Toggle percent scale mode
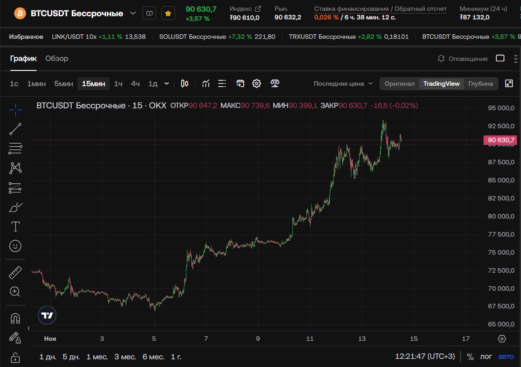Image resolution: width=521 pixels, height=367 pixels. click(470, 357)
